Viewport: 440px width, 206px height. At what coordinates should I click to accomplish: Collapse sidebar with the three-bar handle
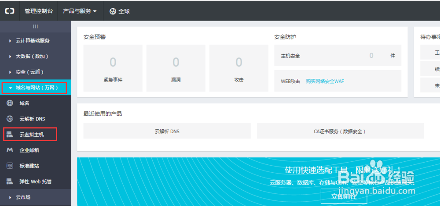click(x=35, y=27)
